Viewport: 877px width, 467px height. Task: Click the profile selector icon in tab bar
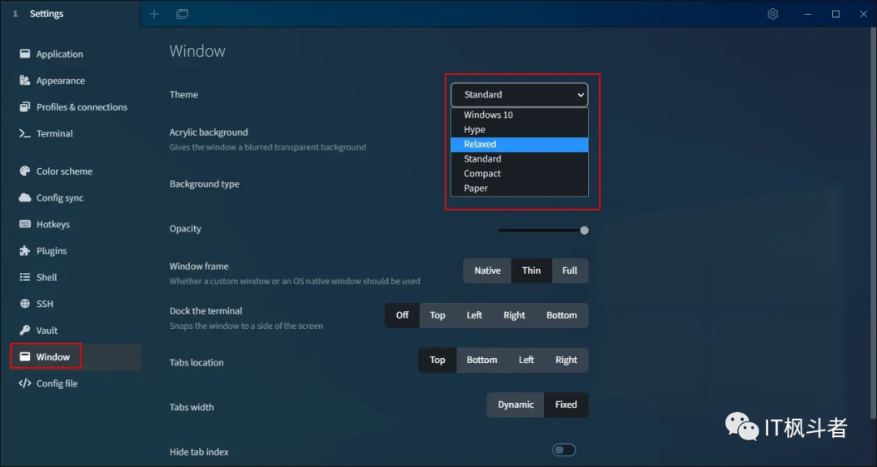(x=183, y=14)
